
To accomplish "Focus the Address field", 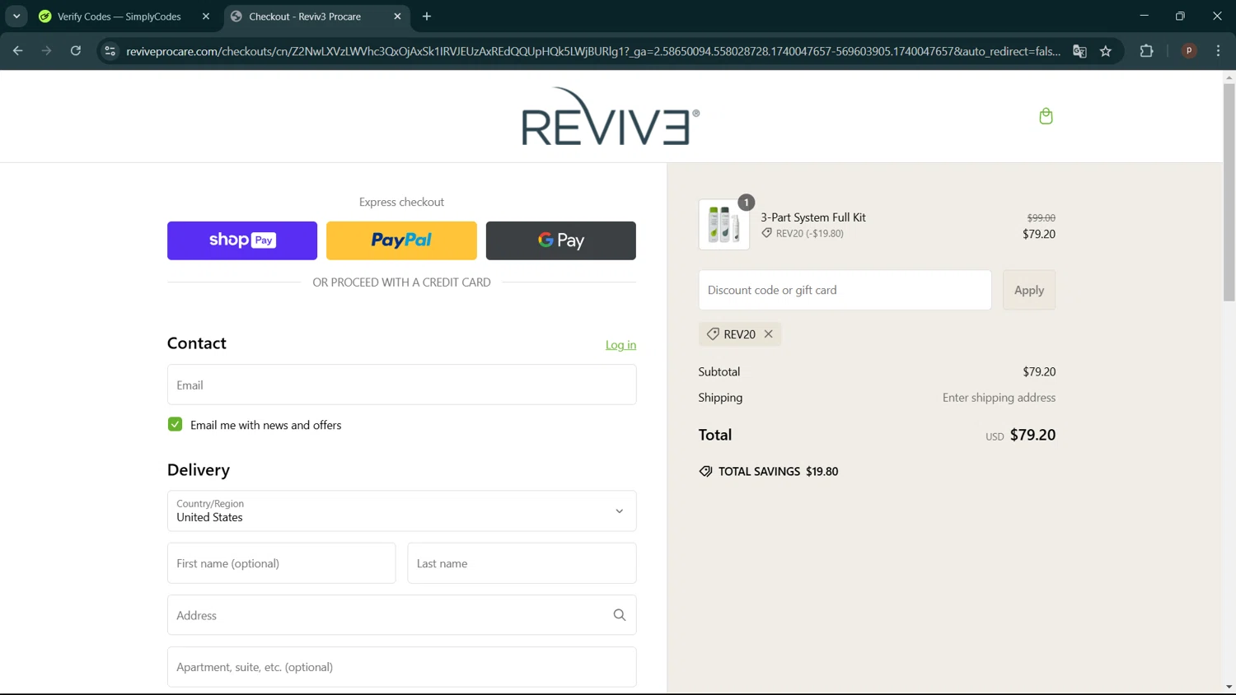I will pyautogui.click(x=401, y=615).
